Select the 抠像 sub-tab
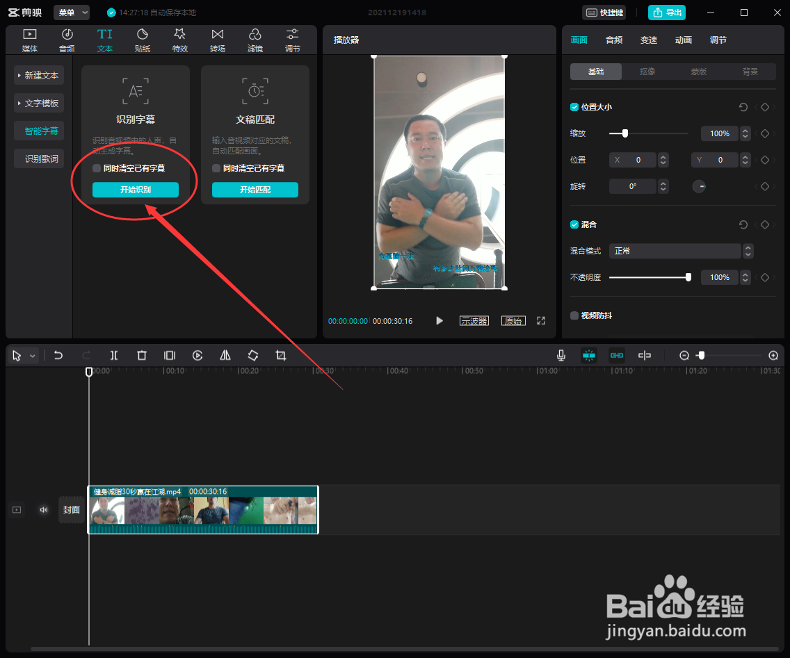Viewport: 790px width, 658px height. [x=647, y=72]
